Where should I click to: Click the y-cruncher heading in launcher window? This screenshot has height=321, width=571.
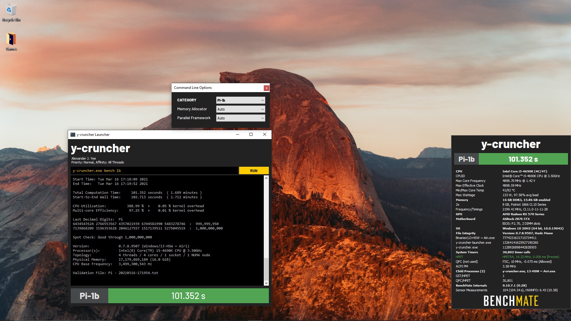(101, 148)
